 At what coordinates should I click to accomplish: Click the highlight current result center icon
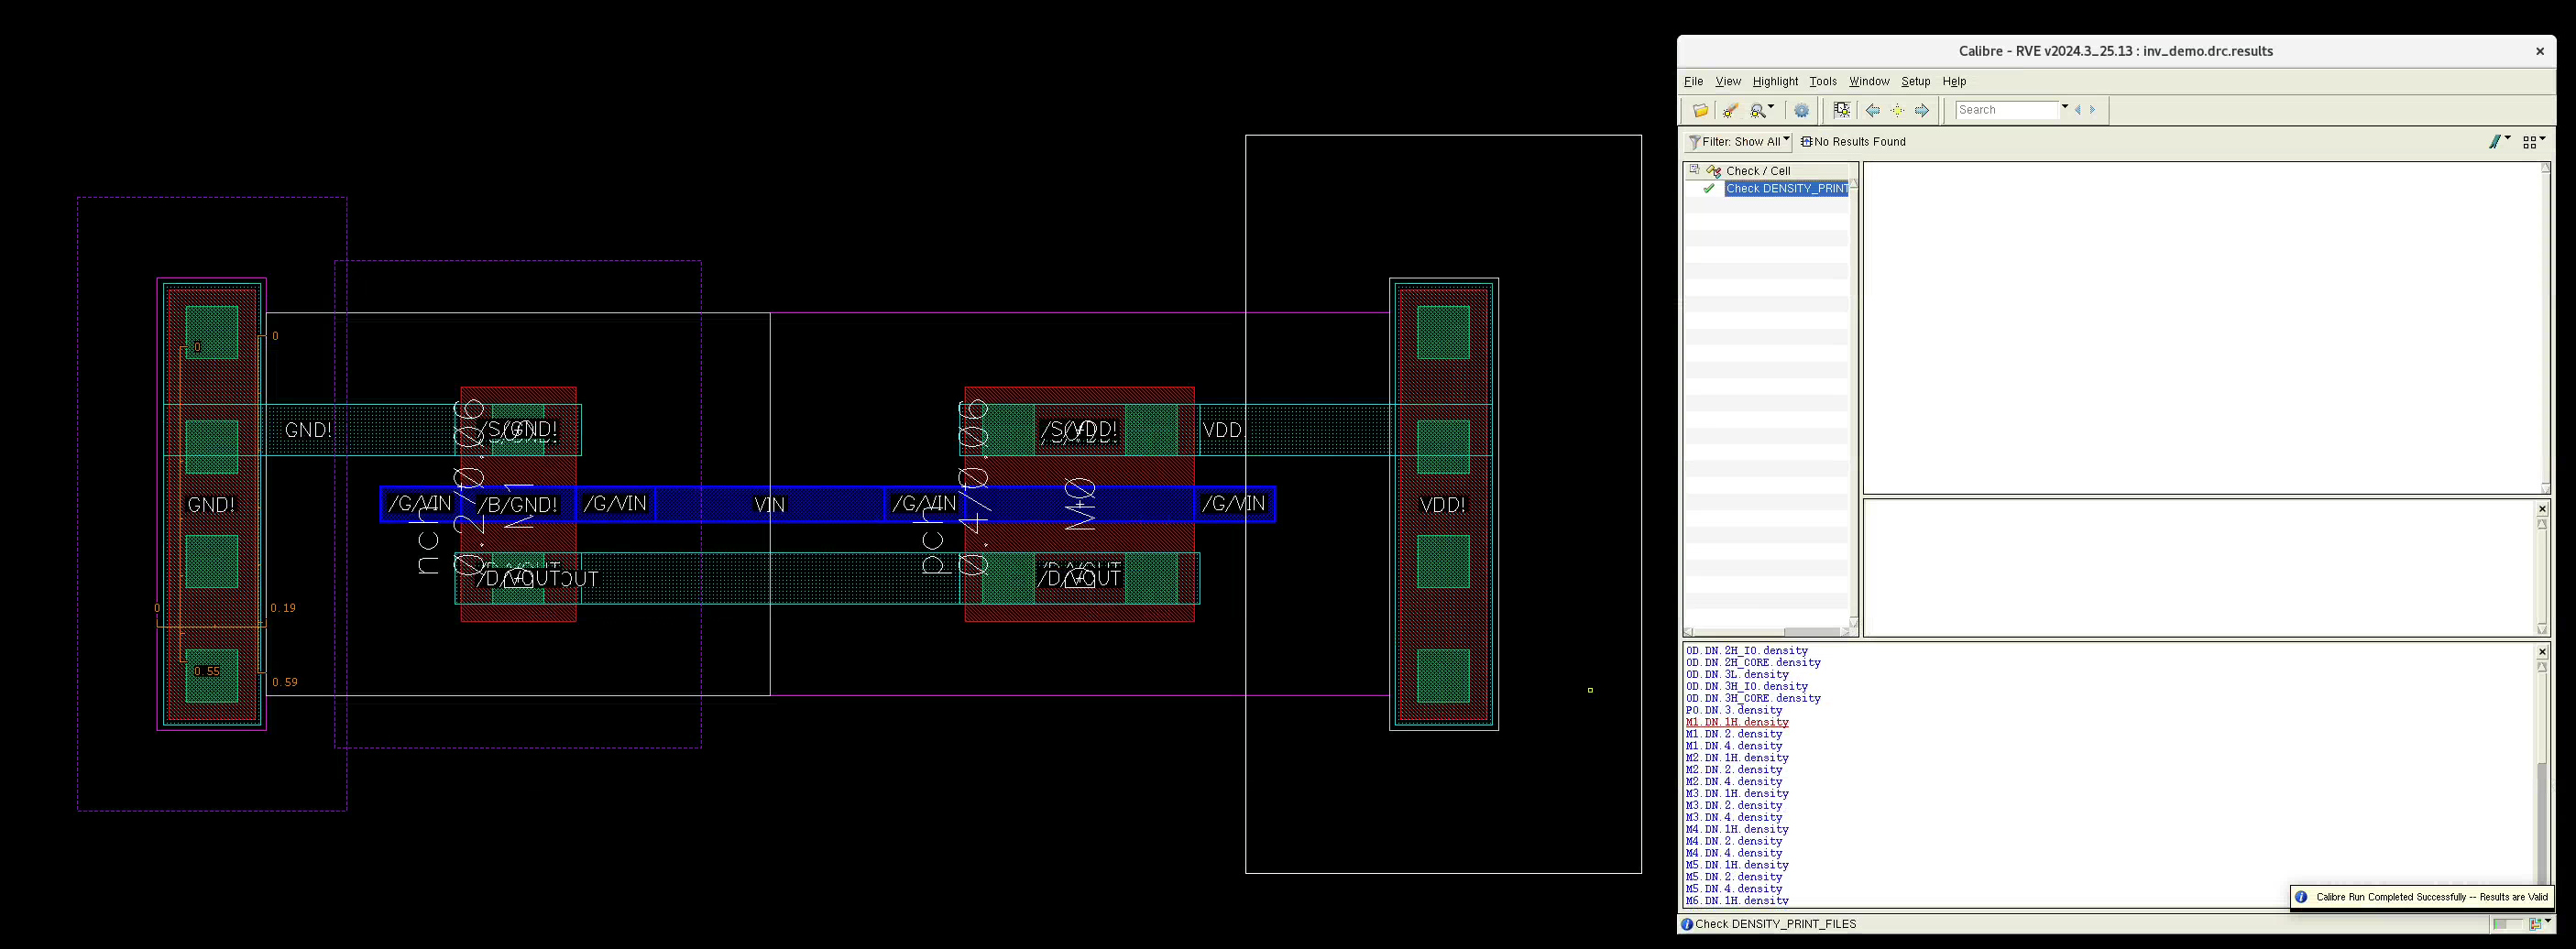click(1897, 110)
